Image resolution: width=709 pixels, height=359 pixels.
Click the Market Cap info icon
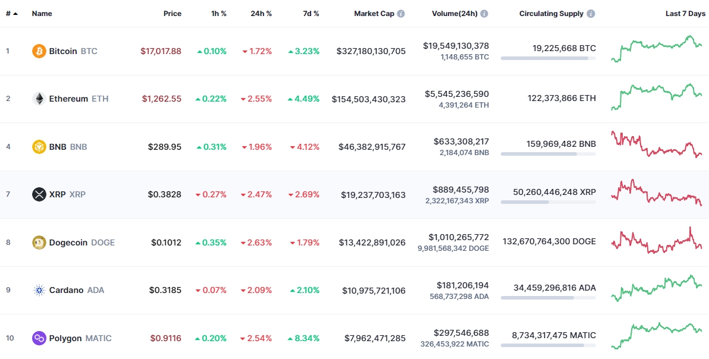(401, 14)
